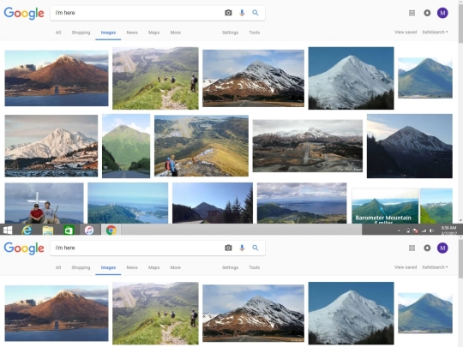Open the taskbar clock showing 8:58 AM
Viewport: 463px width, 347px height.
[x=448, y=230]
